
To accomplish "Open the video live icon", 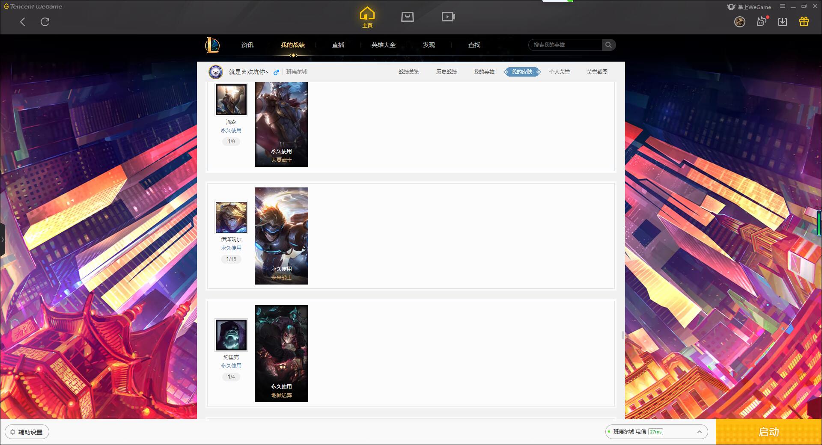I will 448,17.
